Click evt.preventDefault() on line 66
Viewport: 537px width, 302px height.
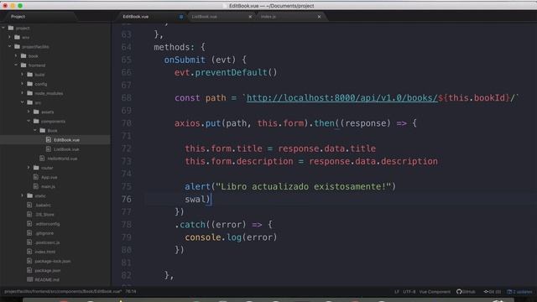click(x=226, y=72)
